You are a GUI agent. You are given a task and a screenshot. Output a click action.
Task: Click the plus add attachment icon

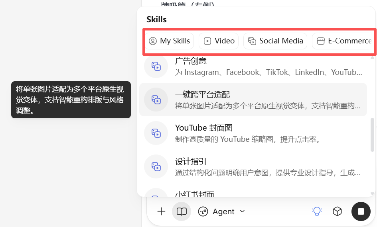pos(161,211)
